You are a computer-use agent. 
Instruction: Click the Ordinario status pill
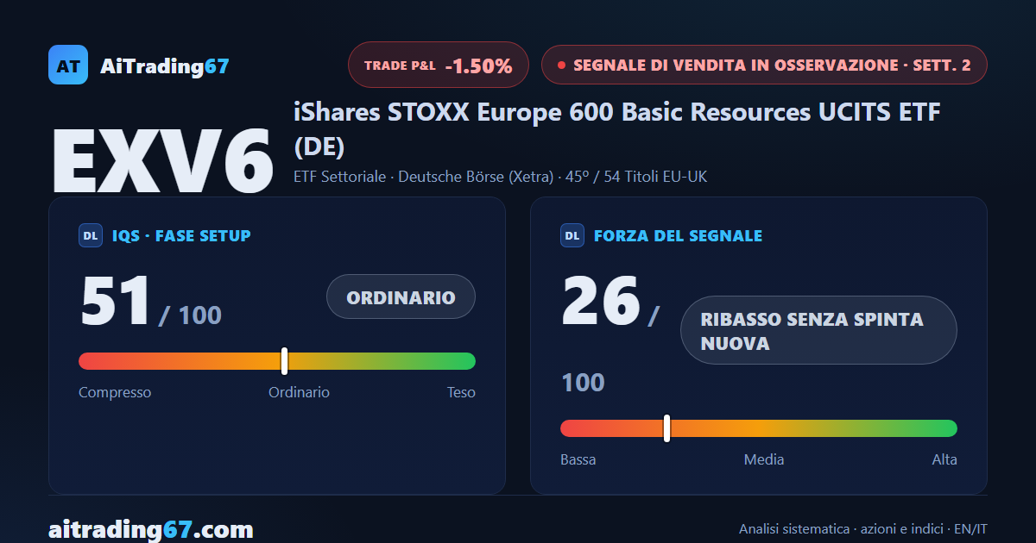pos(401,297)
